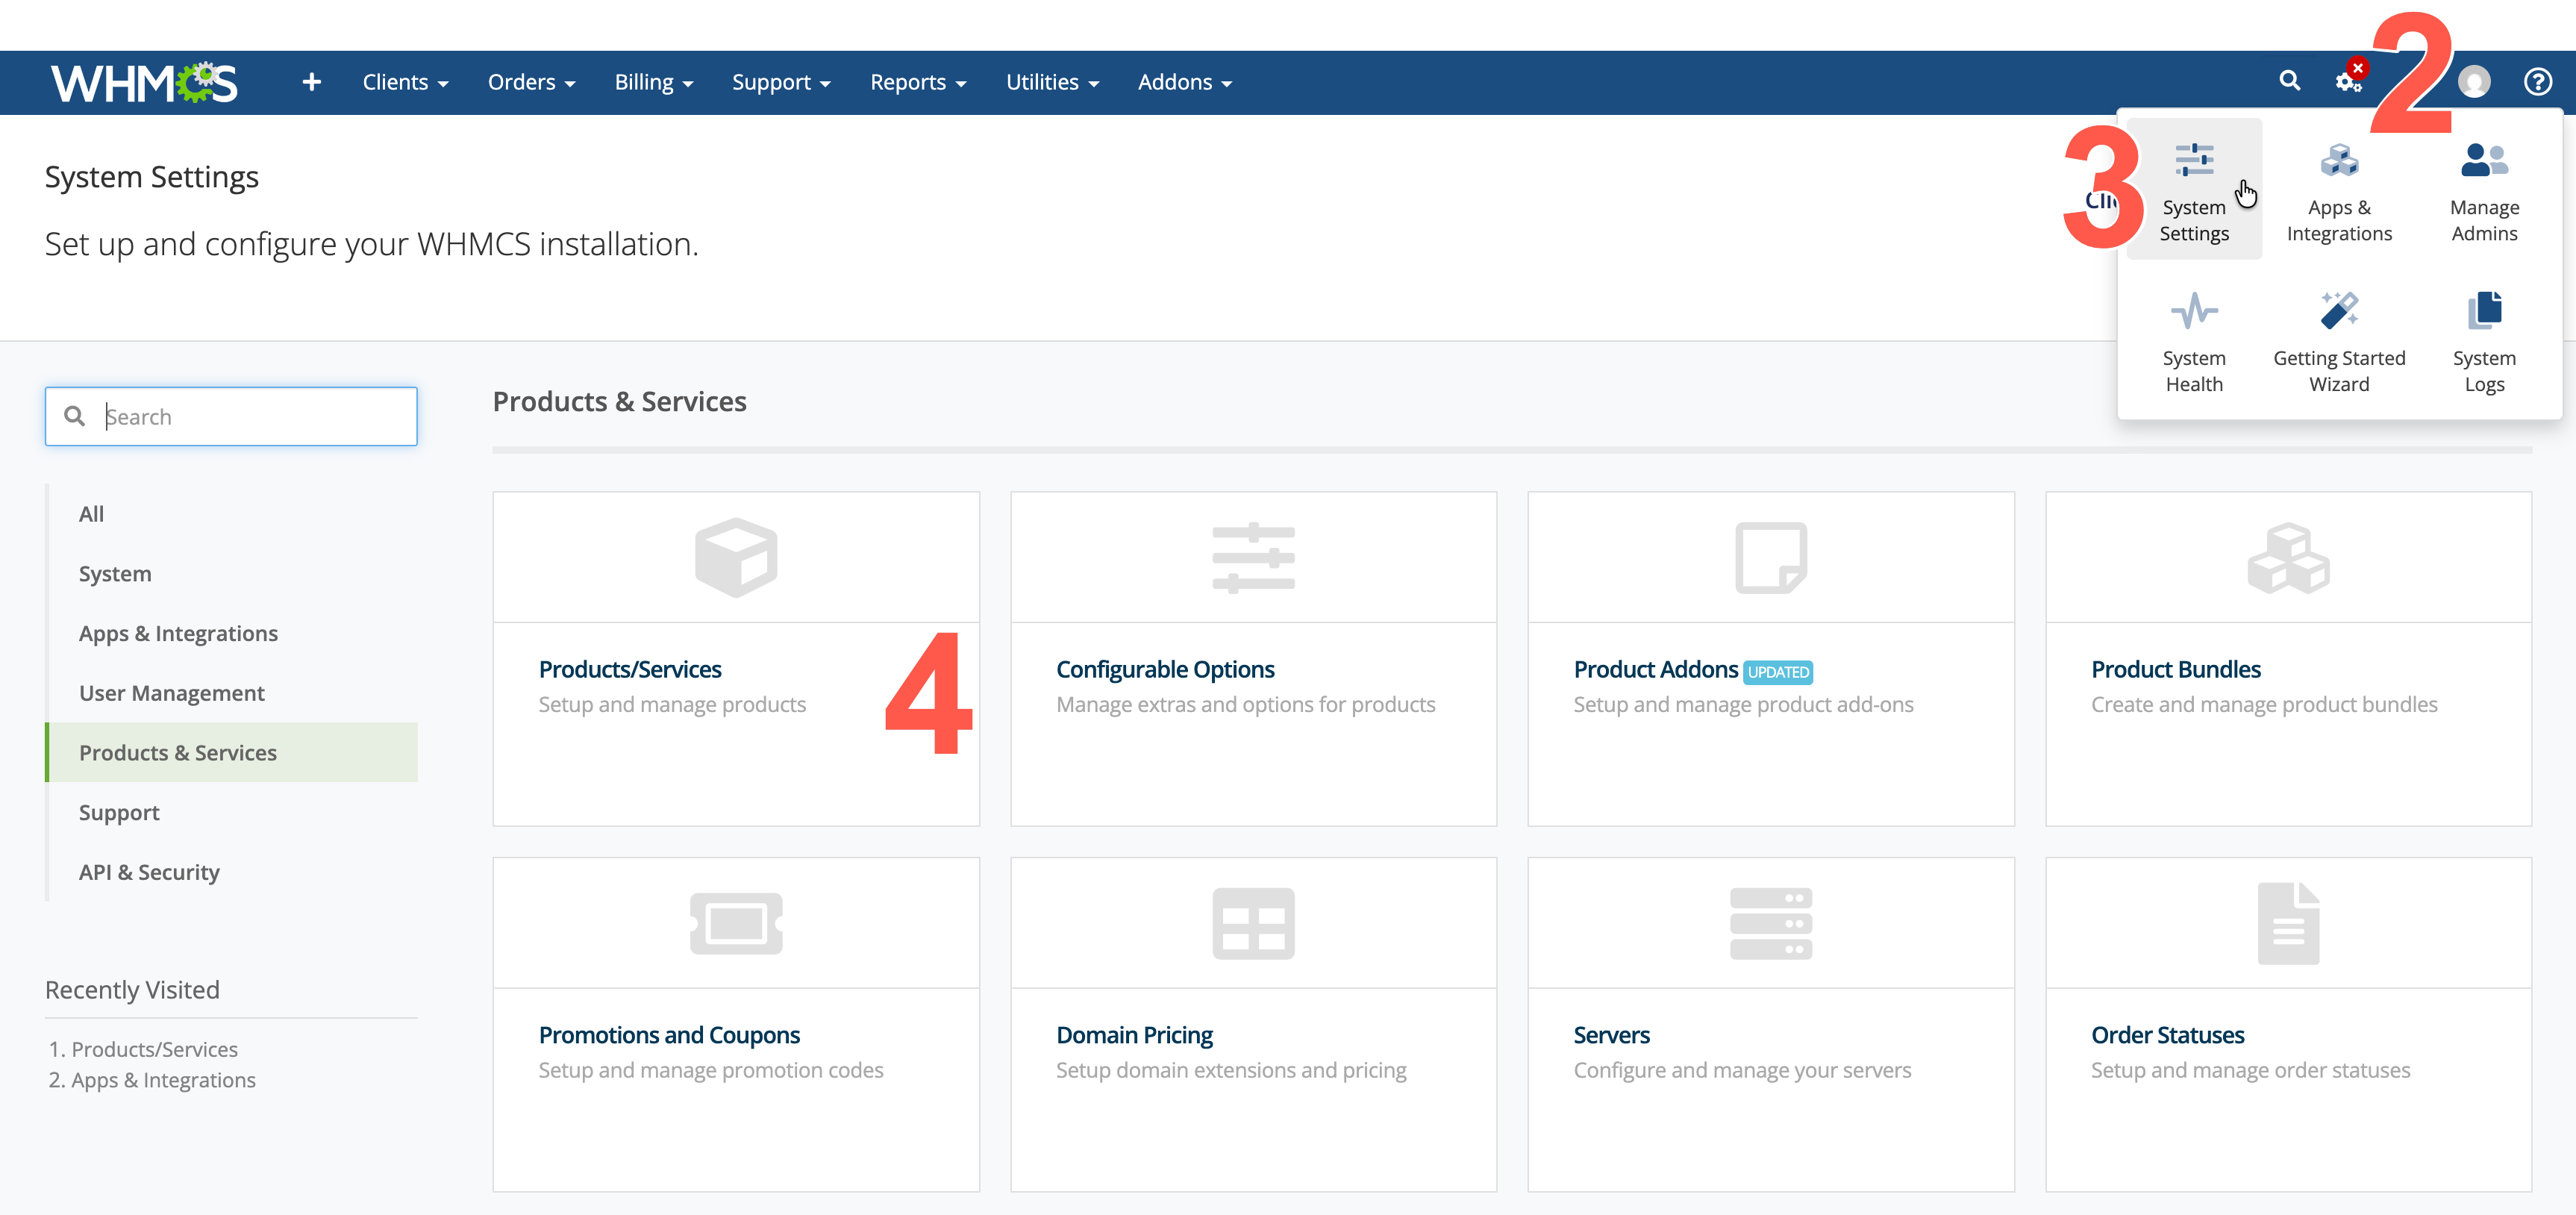The width and height of the screenshot is (2576, 1215).
Task: Open the Product Addons link
Action: pos(1656,669)
